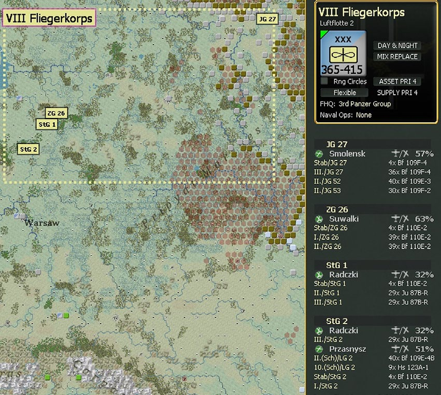Viewport: 441px width, 395px height.
Task: Select the ZG 26 header in the list
Action: (337, 209)
